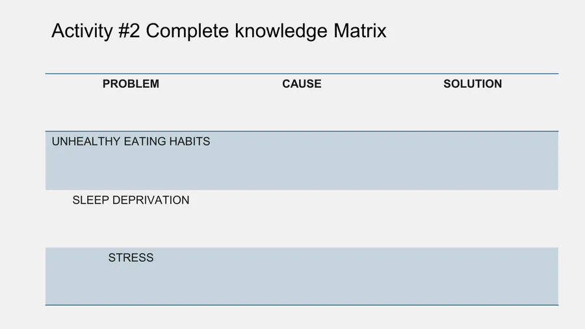
Task: Select the CAUSE column header
Action: tap(302, 84)
